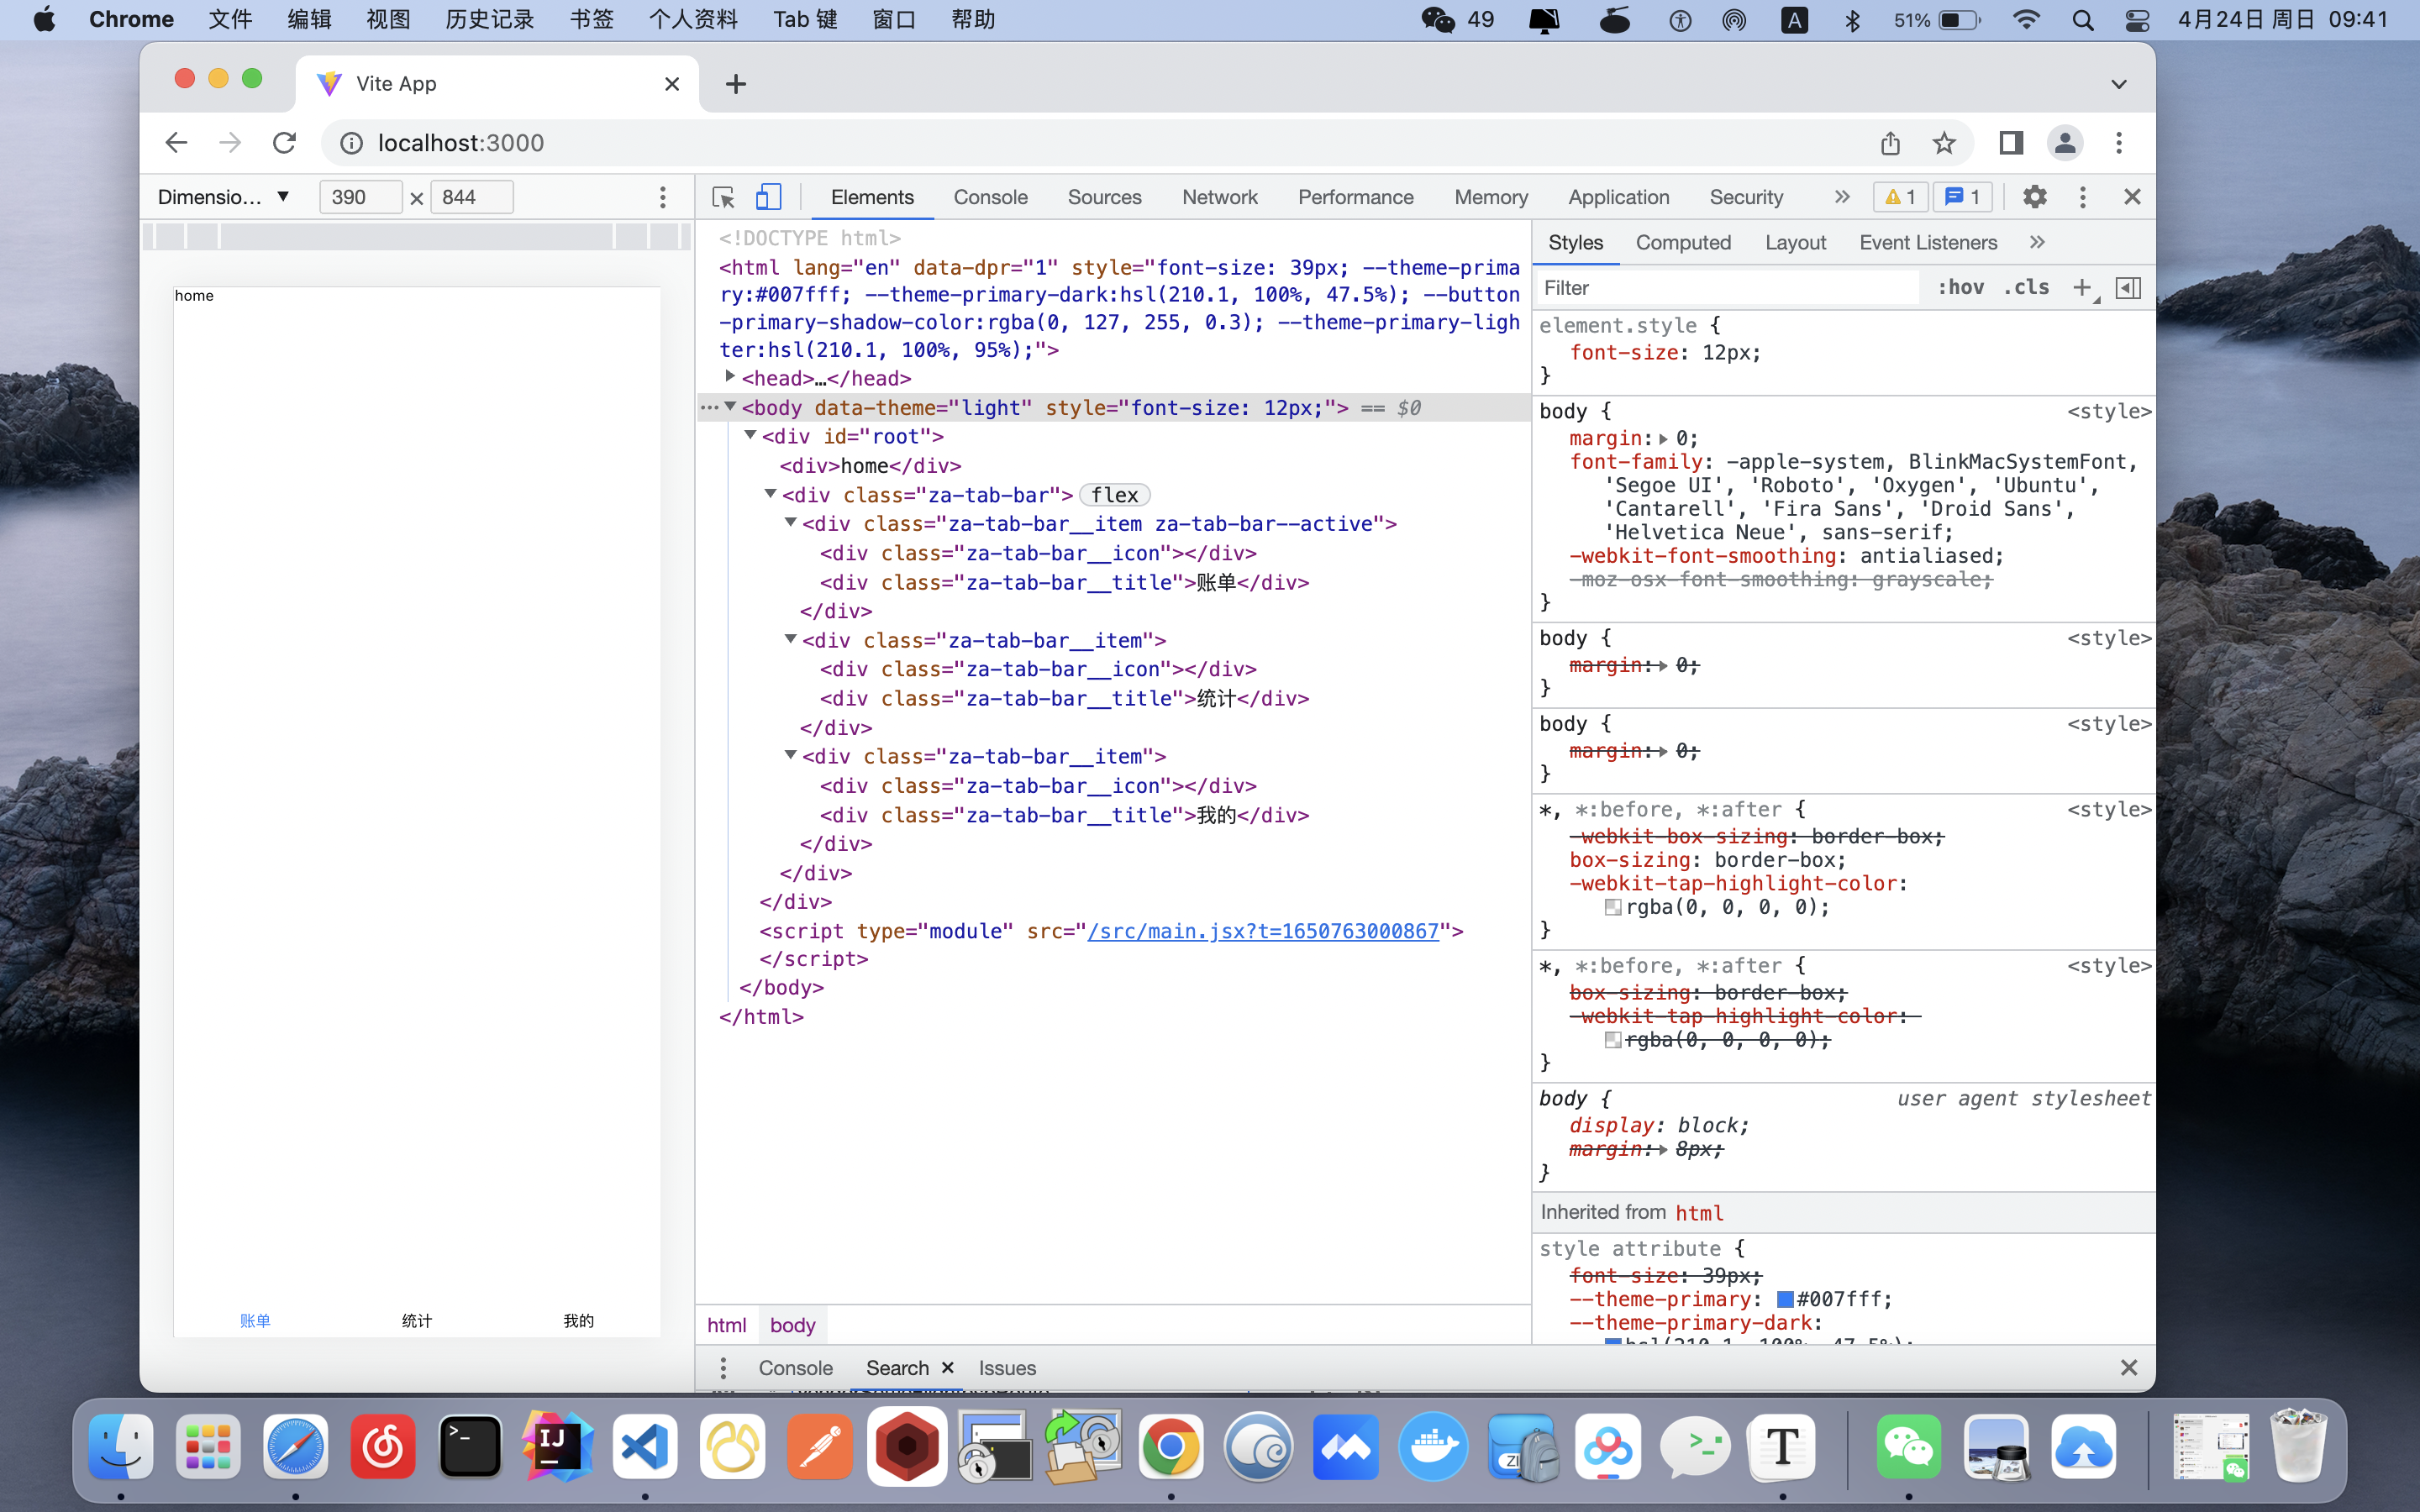Select the html breadcrumb item
Screen dimensions: 2420x1512
(x=726, y=1325)
